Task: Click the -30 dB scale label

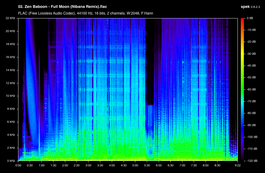Action: [x=251, y=54]
